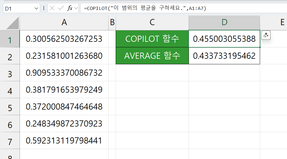This screenshot has height=159, width=287.
Task: Select the narrow column B header
Action: point(112,23)
